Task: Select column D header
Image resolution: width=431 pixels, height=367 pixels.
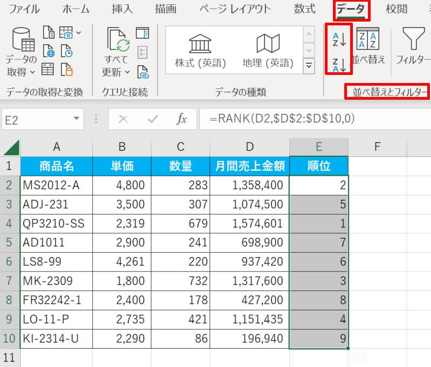Action: click(x=249, y=146)
